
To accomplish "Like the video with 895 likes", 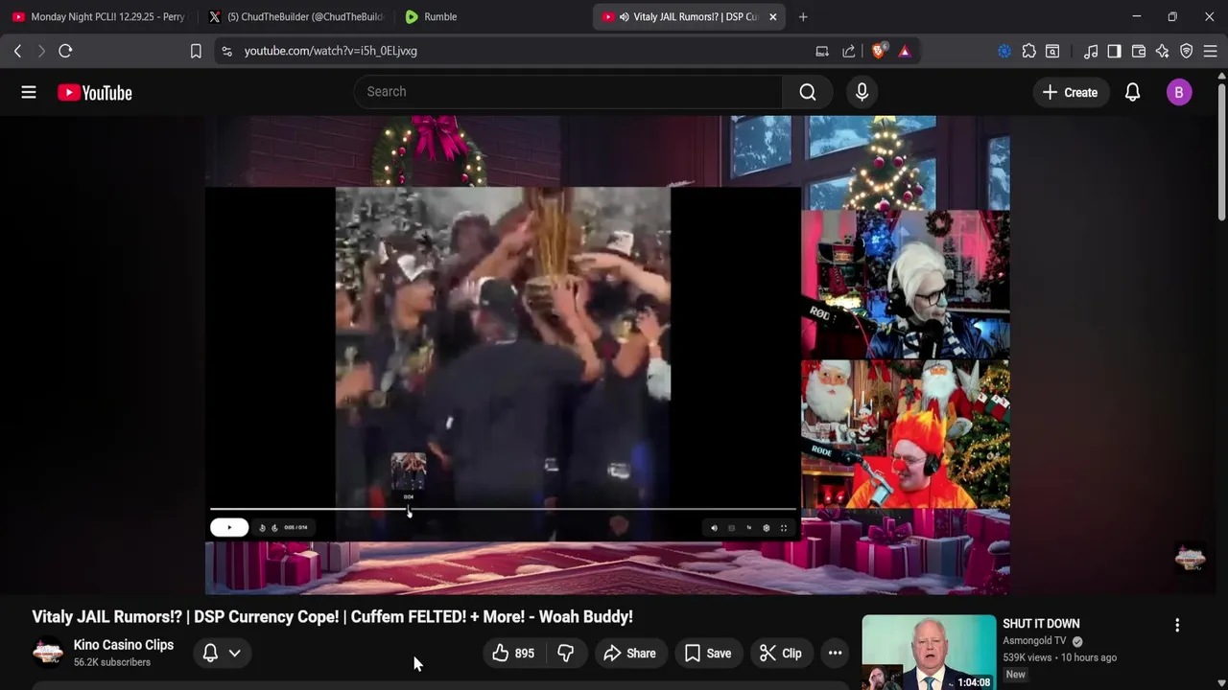I will pos(513,654).
